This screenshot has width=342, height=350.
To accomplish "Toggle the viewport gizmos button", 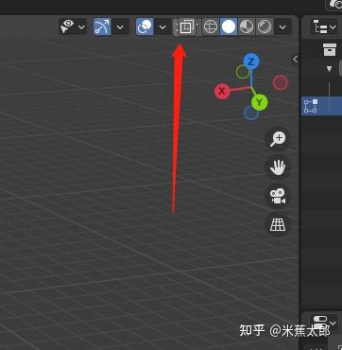I will pos(102,26).
